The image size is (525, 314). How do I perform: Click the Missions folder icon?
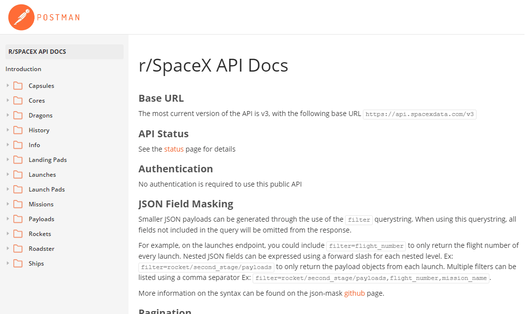[18, 204]
